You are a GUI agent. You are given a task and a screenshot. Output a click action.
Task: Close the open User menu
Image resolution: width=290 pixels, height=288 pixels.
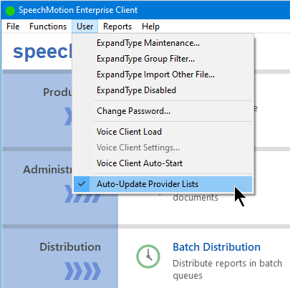(84, 27)
